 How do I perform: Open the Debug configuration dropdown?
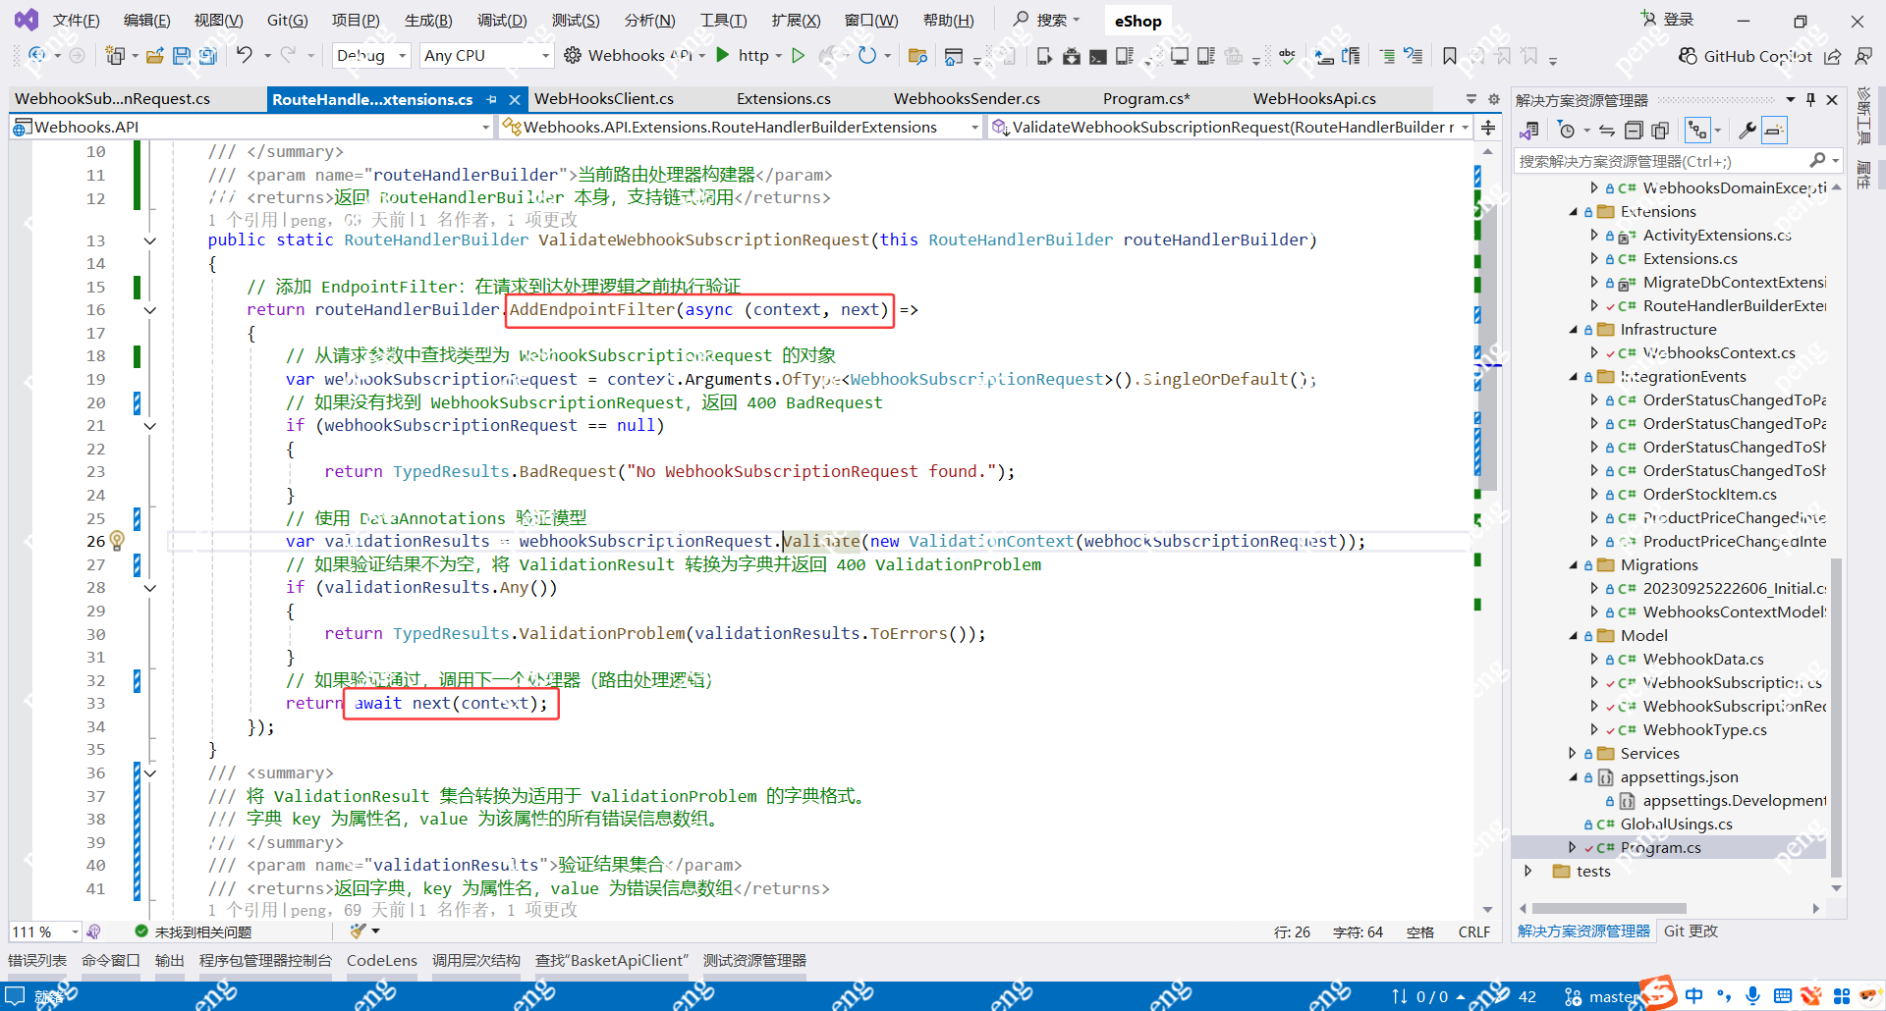click(370, 56)
